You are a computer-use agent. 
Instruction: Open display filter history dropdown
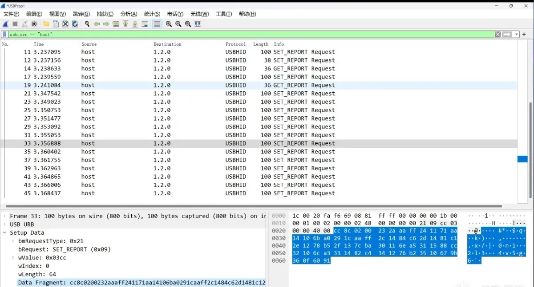tap(516, 34)
